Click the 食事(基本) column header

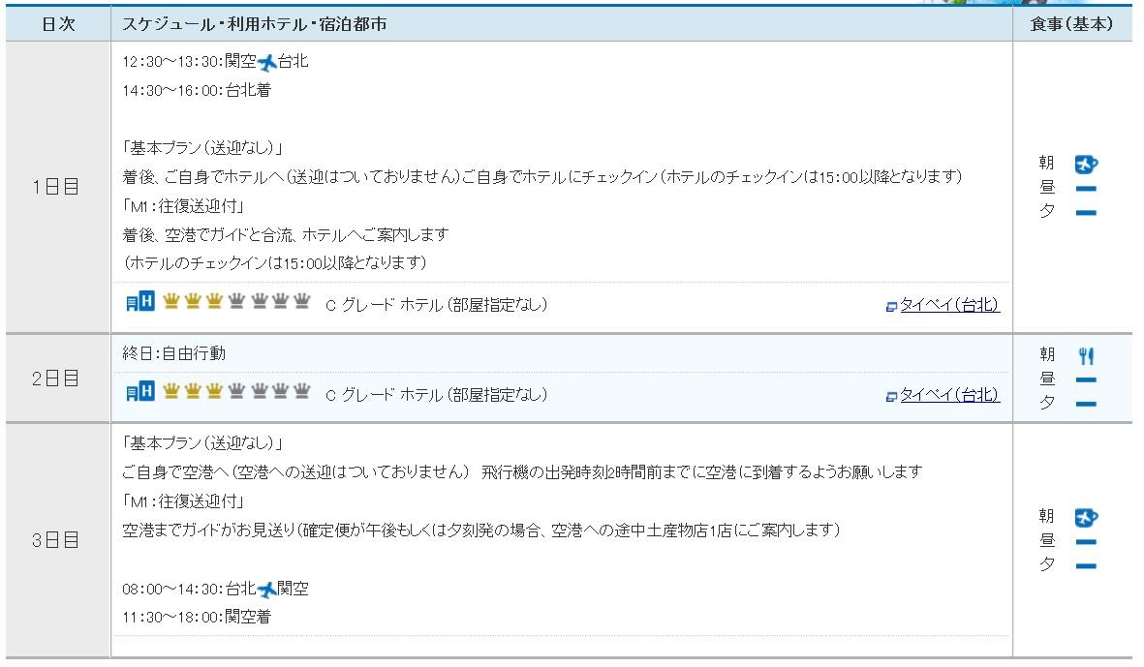(1071, 24)
